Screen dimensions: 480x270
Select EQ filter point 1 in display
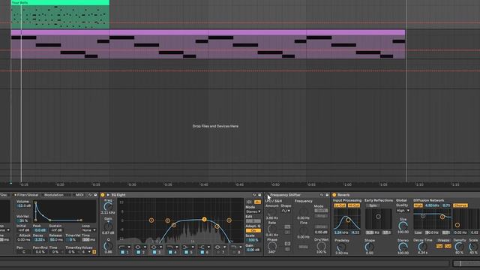coord(151,220)
